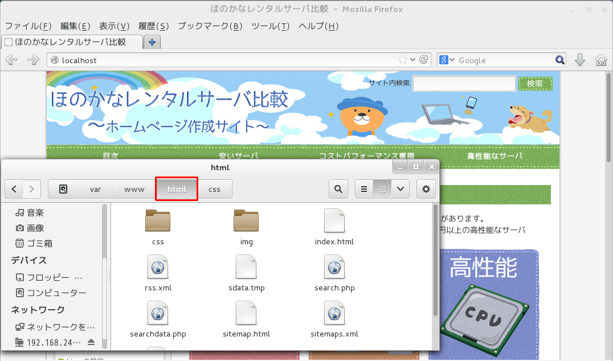613x361 pixels.
Task: Click the search magnifier icon in file manager
Action: click(338, 189)
